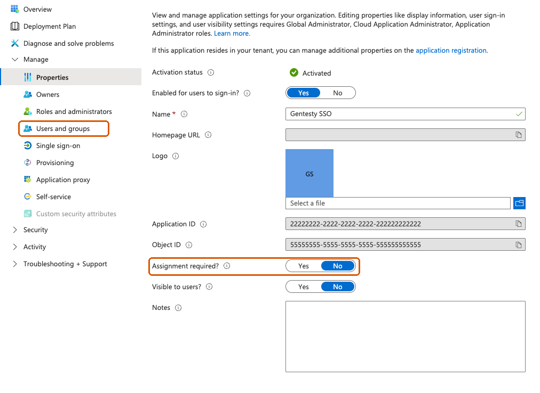
Task: Browse for a logo file with folder button
Action: pyautogui.click(x=519, y=203)
